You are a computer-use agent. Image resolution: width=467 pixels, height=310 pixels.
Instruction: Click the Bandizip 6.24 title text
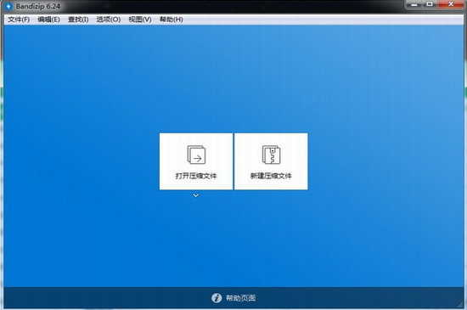click(x=38, y=6)
